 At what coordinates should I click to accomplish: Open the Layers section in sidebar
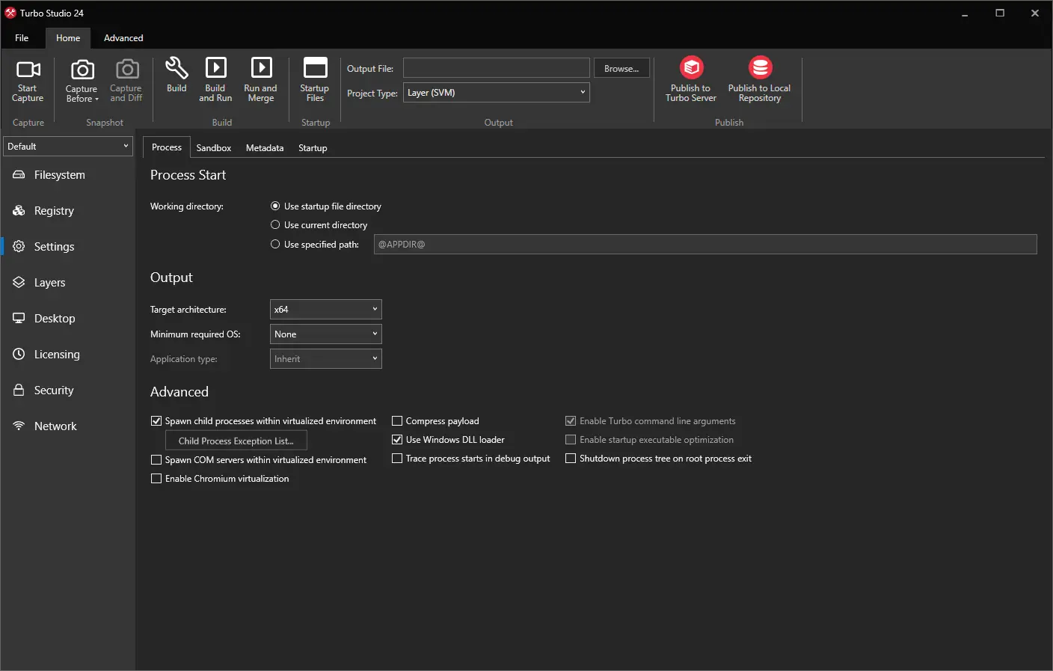(x=68, y=283)
